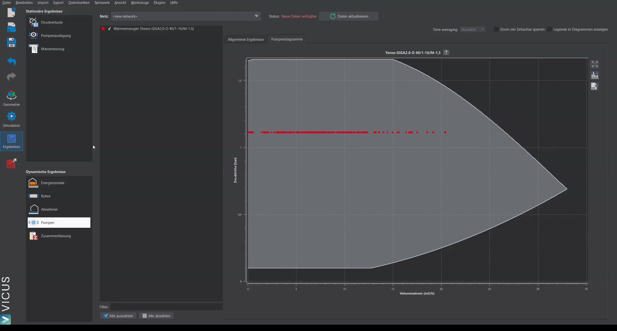Open the Netzwerk menu
617x331 pixels.
(x=102, y=3)
